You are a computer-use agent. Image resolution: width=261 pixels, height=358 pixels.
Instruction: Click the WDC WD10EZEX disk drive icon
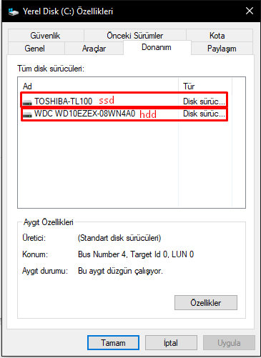pyautogui.click(x=27, y=114)
